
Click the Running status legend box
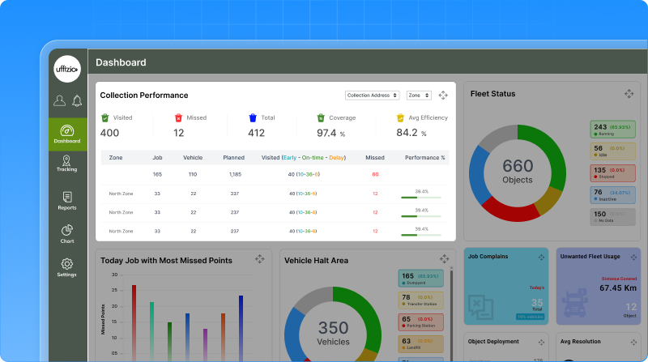tap(612, 130)
